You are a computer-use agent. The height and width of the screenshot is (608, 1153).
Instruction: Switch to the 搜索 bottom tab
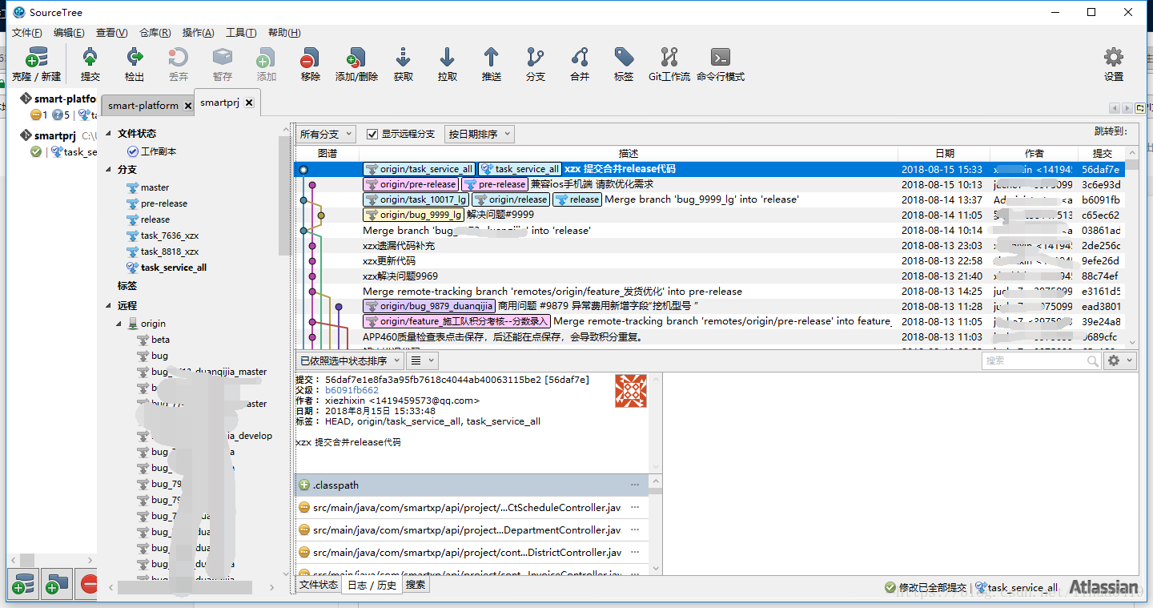416,585
